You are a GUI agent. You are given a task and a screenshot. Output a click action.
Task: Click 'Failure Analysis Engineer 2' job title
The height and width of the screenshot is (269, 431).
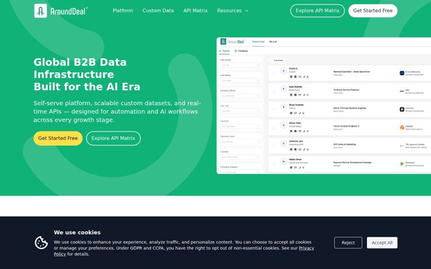point(347,126)
